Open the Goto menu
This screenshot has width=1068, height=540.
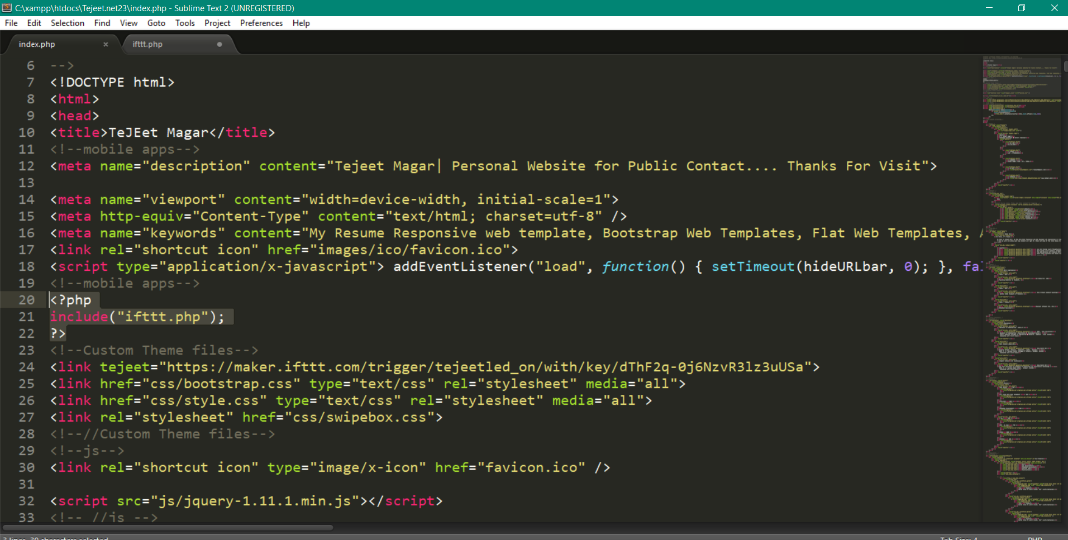[x=156, y=23]
